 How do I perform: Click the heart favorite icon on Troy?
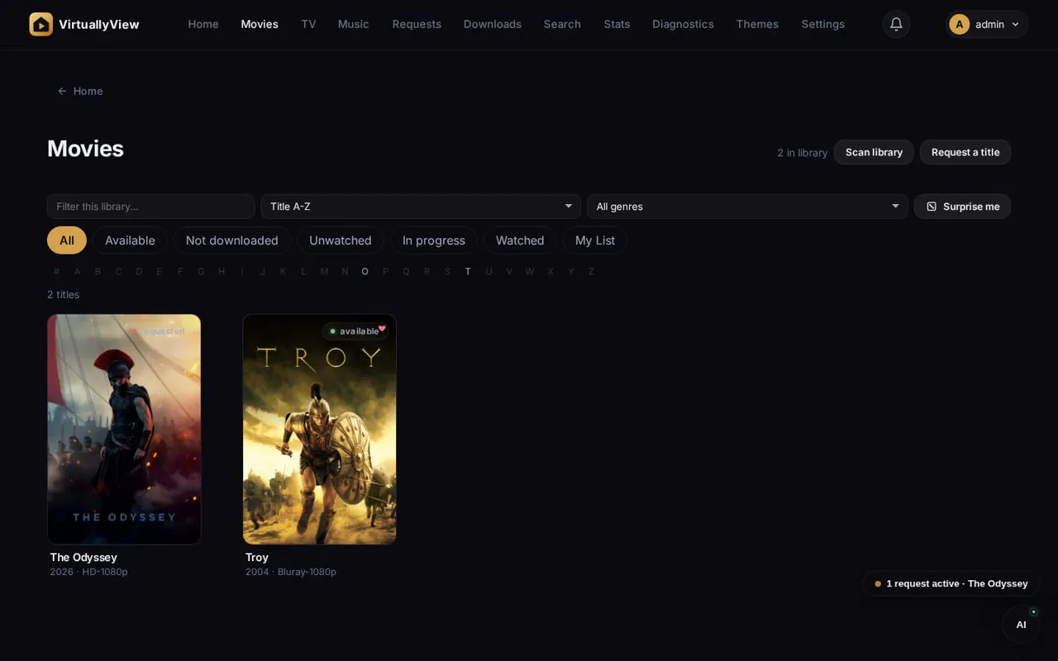pyautogui.click(x=382, y=328)
